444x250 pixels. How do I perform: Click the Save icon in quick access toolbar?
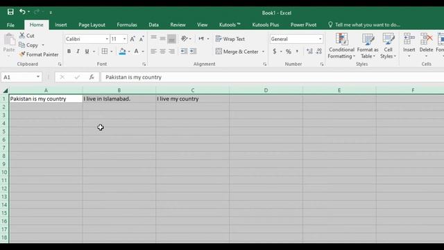point(10,12)
